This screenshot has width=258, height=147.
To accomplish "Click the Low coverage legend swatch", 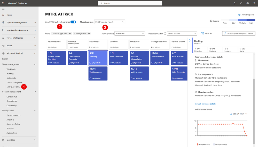I will point(234,20).
